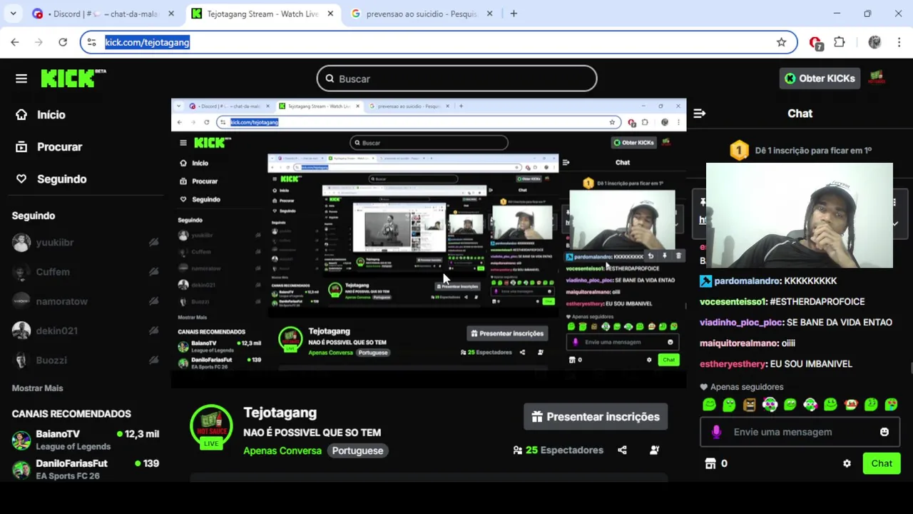Send message with the green Chat button
913x514 pixels.
(882, 464)
